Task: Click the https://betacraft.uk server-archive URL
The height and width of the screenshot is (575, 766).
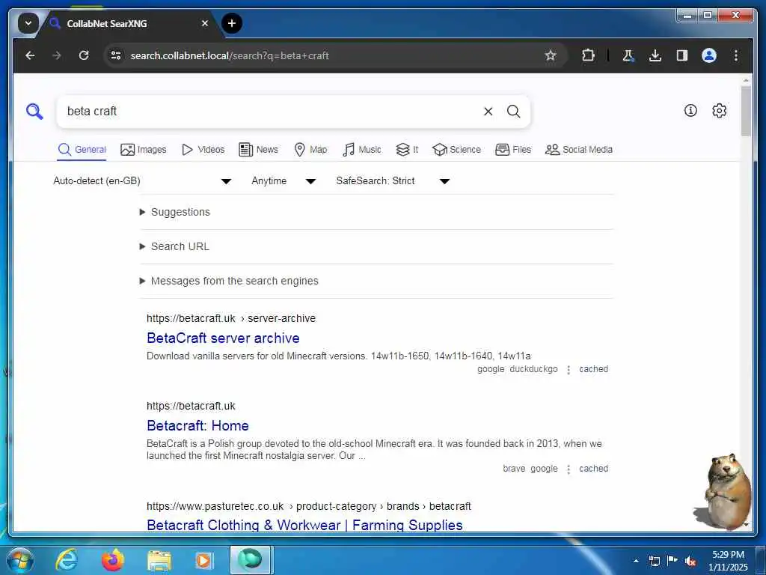Action: pyautogui.click(x=231, y=319)
